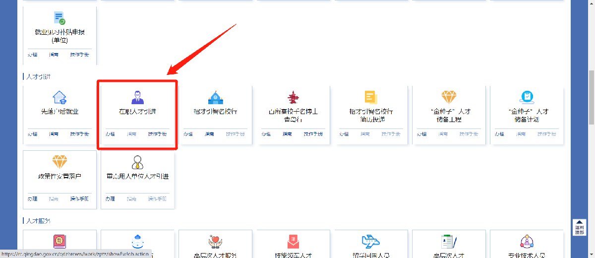
Task: Click 指南 under 先落户后就业
Action: coord(54,134)
